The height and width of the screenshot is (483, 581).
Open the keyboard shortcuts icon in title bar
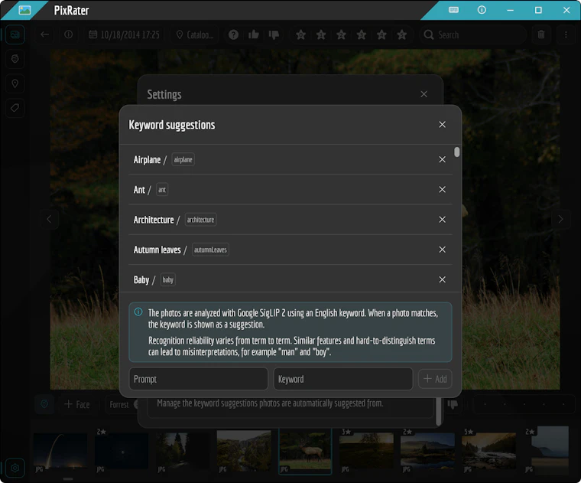[x=453, y=10]
